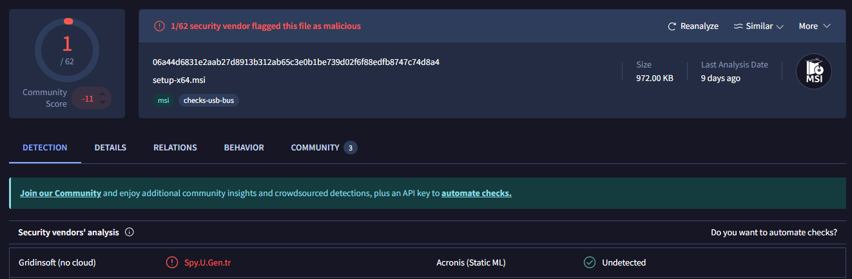Click the 9 days ago analysis date
Screen dimensions: 852x279
click(x=721, y=78)
